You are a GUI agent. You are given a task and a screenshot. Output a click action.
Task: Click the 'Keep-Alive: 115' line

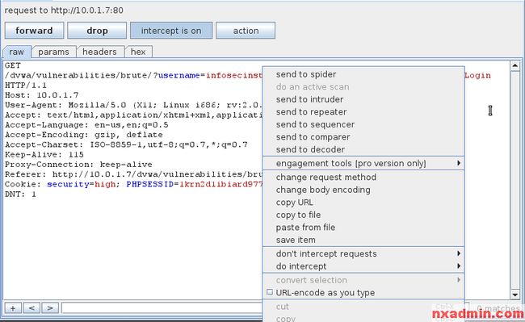click(44, 154)
